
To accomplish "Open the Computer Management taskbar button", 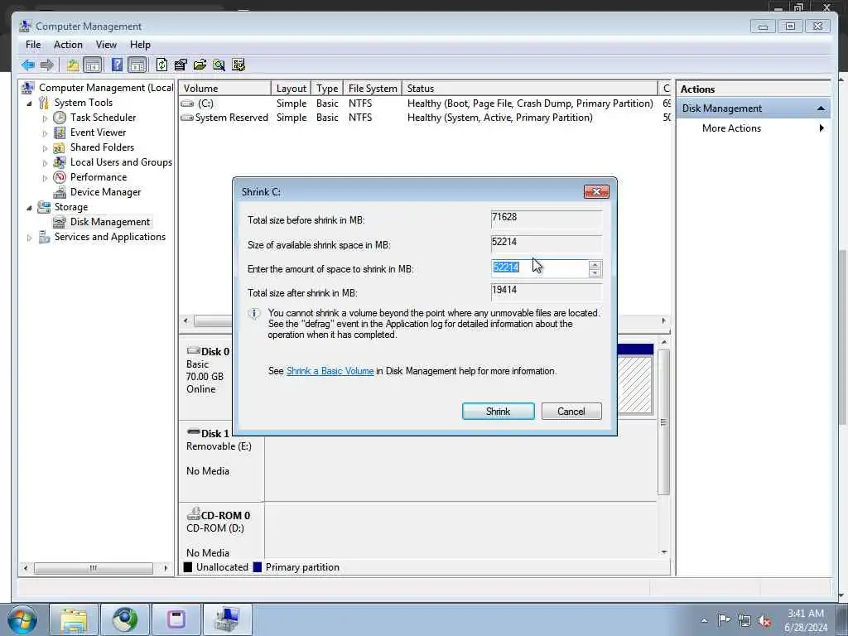I will (227, 619).
